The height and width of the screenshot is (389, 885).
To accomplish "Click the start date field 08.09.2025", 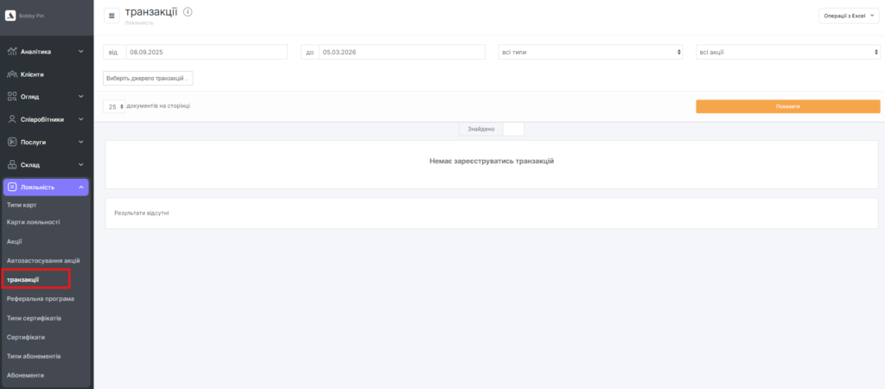I will (206, 52).
